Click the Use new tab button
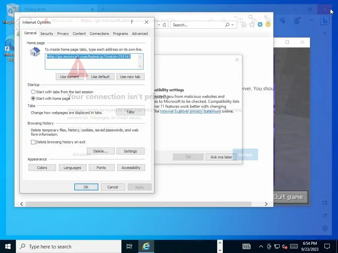The width and height of the screenshot is (338, 253). tap(130, 76)
